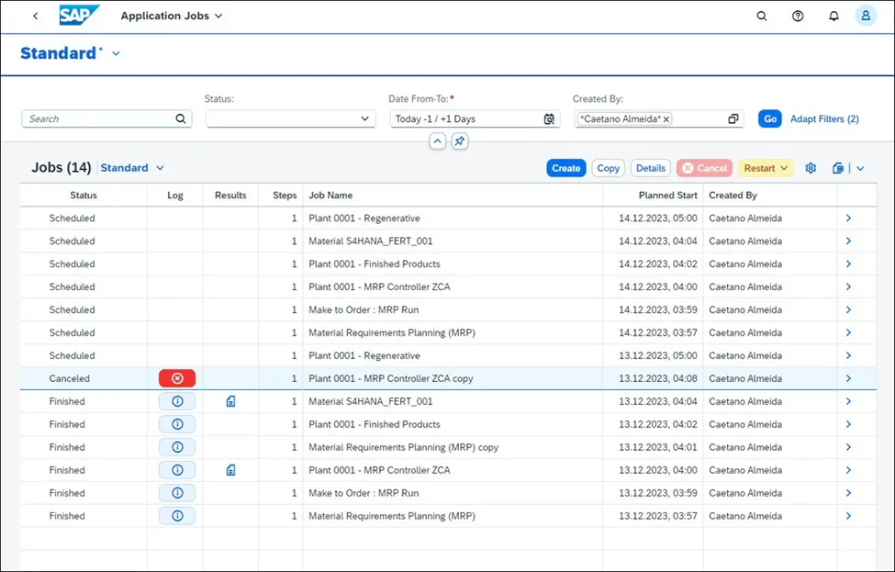Expand the Standard page variant dropdown
This screenshot has width=895, height=572.
(116, 54)
